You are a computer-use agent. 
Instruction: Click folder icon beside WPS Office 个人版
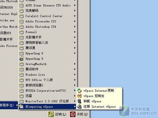coord(21,80)
